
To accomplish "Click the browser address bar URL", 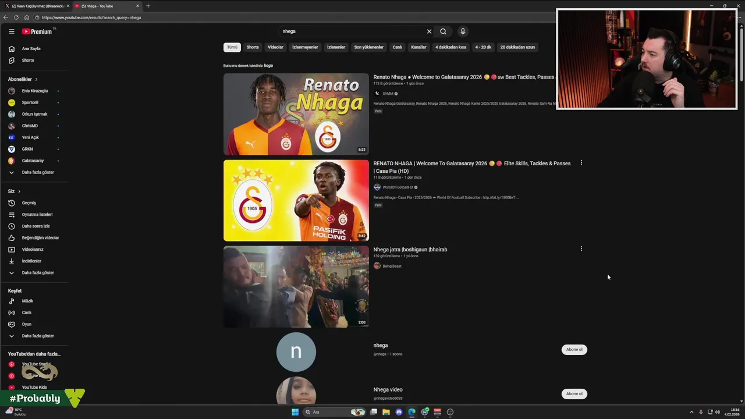I will [91, 17].
